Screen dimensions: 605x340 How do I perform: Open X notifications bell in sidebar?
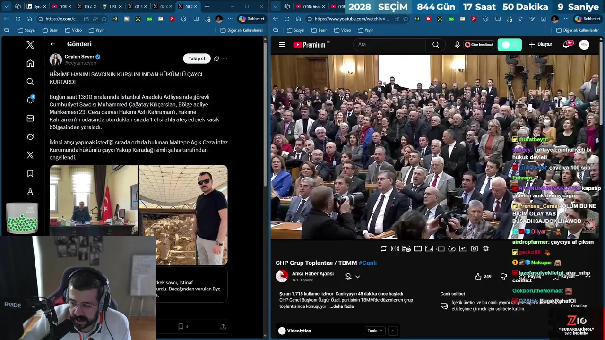(30, 100)
